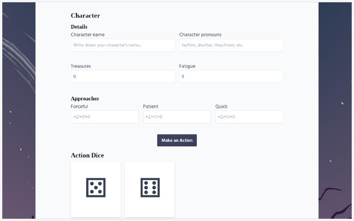Screen dimensions: 354x221
Task: Click the Patient approach input box
Action: [177, 117]
